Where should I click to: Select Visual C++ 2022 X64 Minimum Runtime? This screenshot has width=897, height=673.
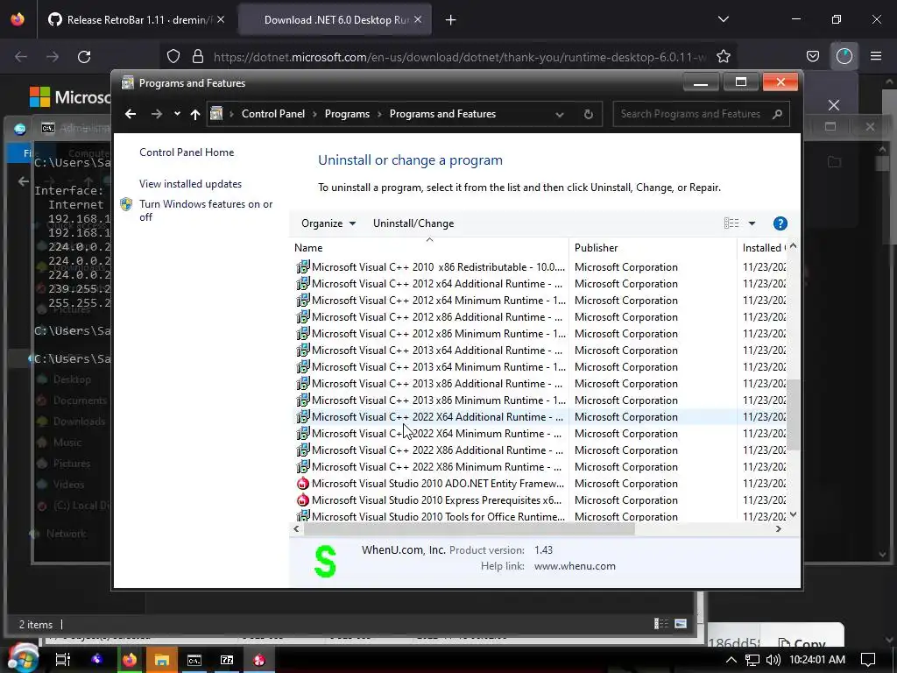coord(540,433)
